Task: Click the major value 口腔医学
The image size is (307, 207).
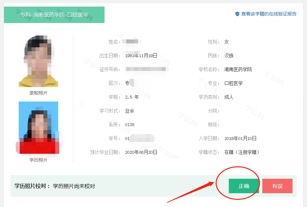Action: coord(234,83)
